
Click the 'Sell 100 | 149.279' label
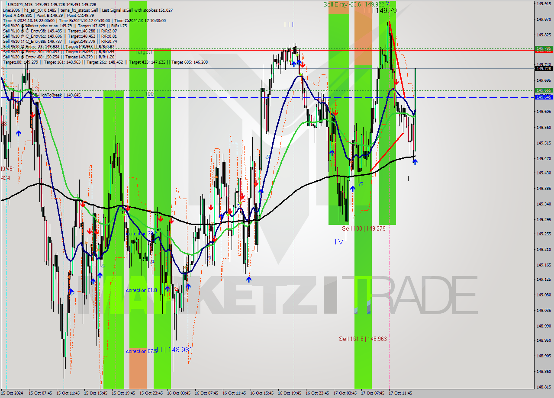pos(364,228)
